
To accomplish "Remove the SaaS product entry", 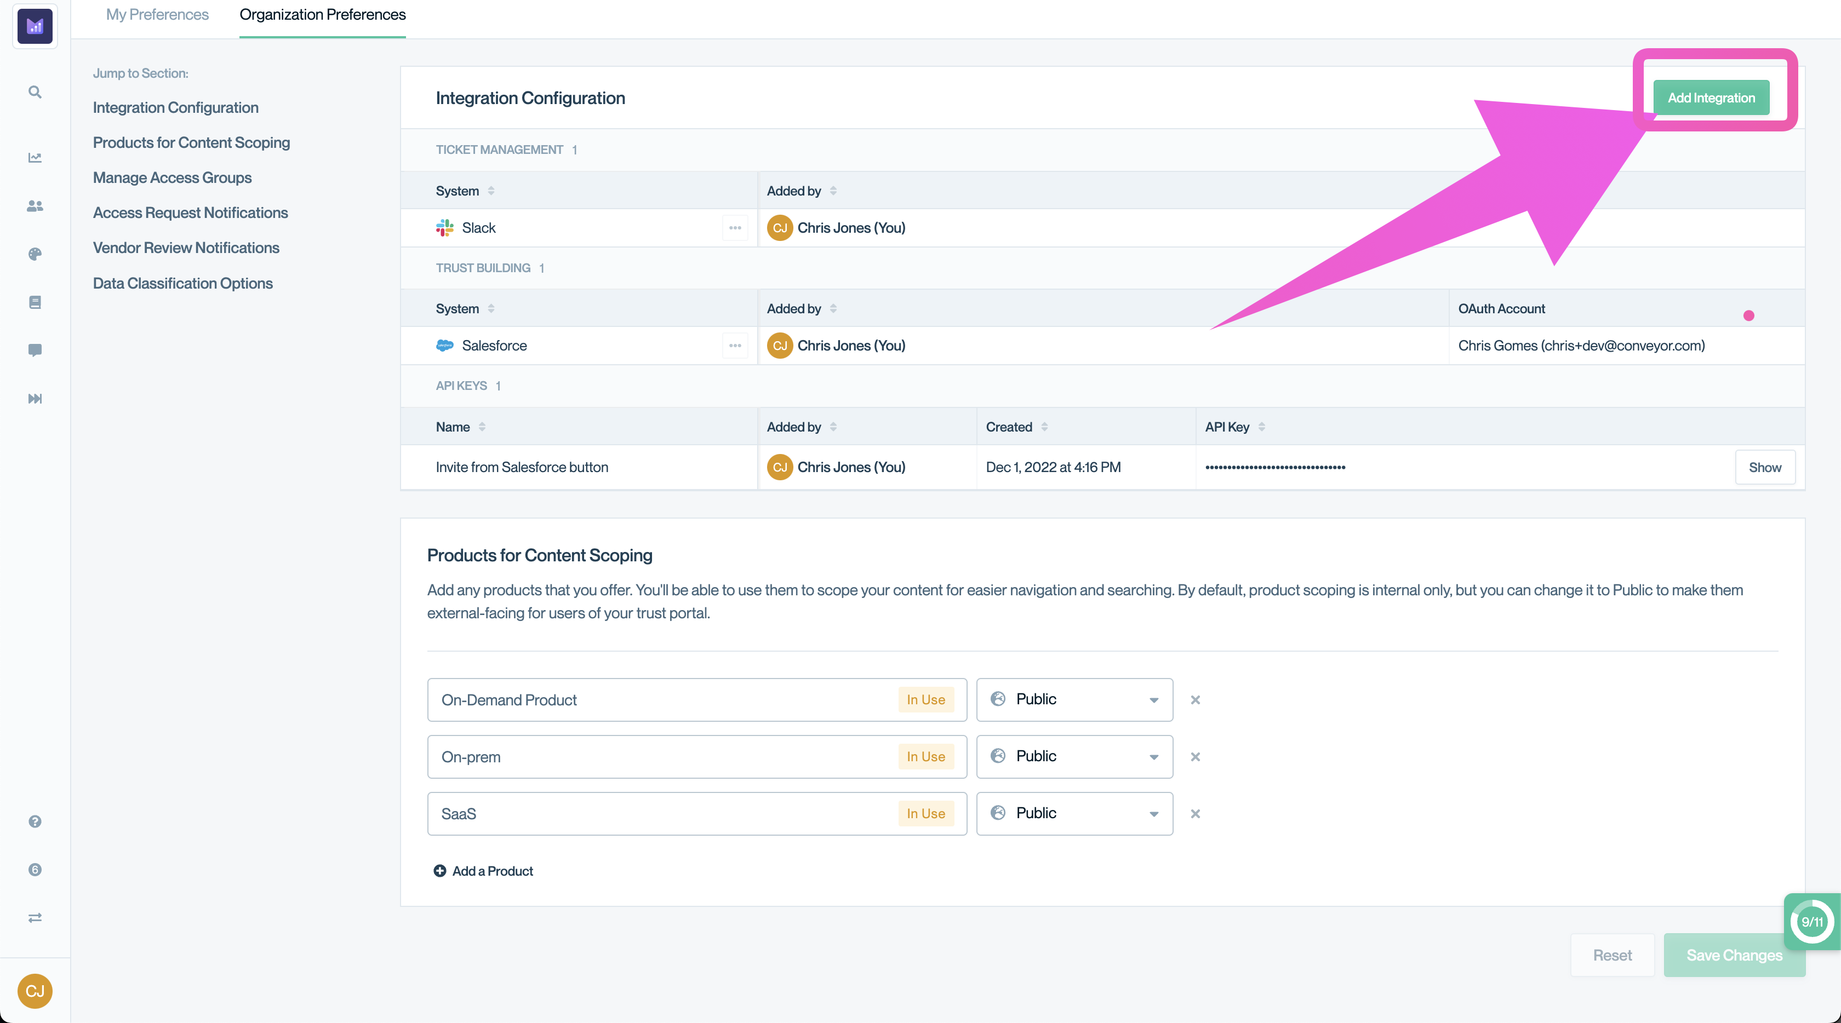I will pos(1195,814).
